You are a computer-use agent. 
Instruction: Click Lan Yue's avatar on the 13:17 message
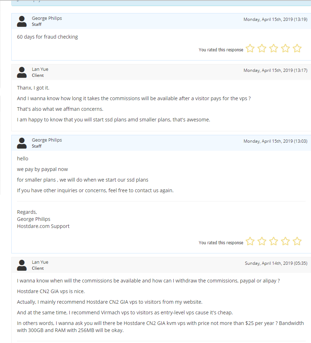click(22, 72)
